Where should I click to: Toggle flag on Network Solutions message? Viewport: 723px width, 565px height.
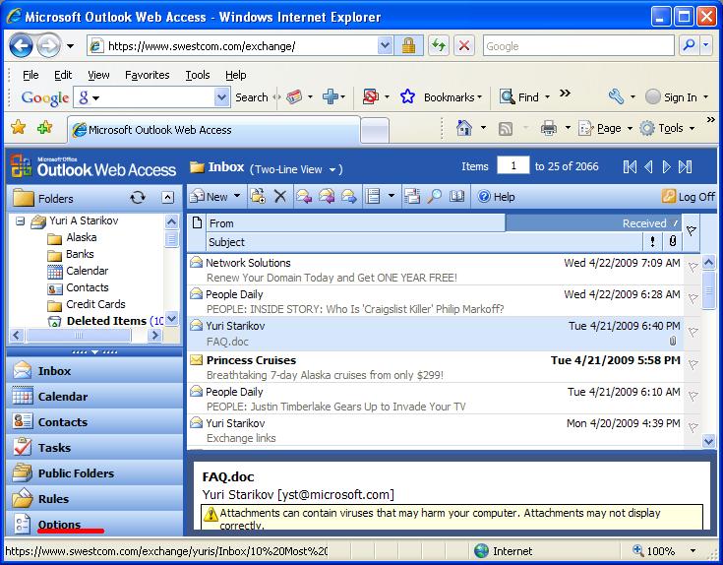(x=693, y=267)
